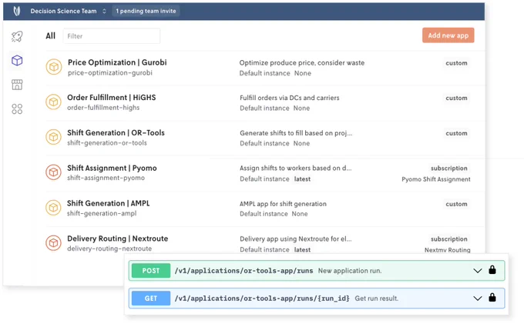
Task: Click Nextmv Routing subscription label
Action: coord(447,250)
